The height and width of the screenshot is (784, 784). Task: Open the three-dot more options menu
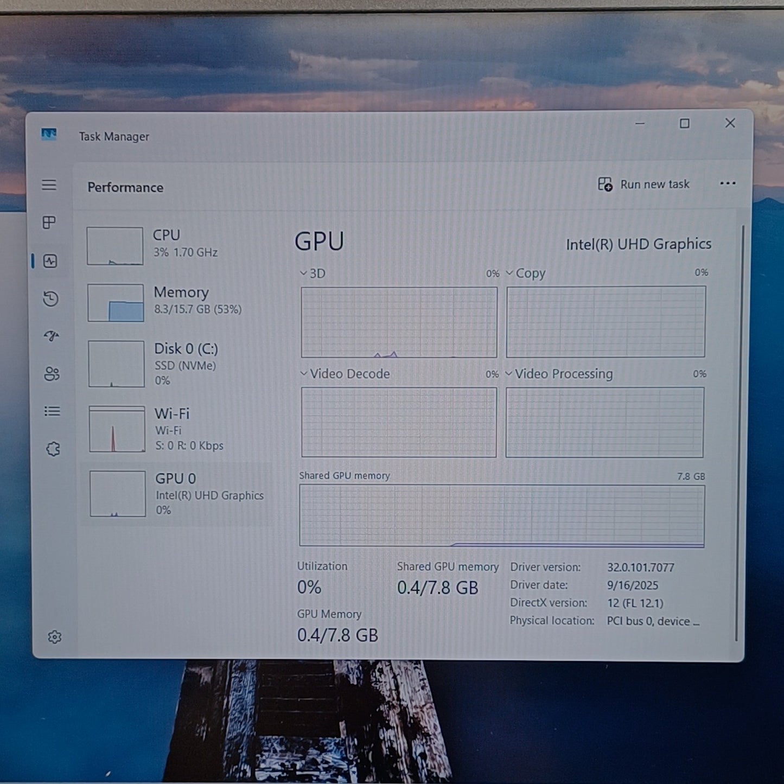[728, 183]
